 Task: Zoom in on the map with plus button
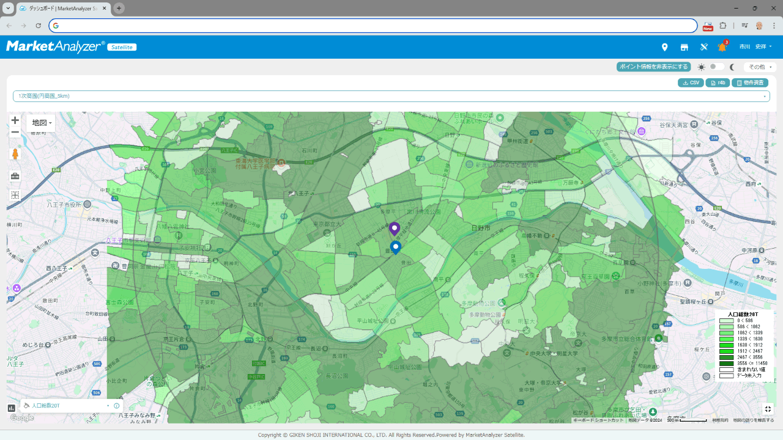click(x=15, y=120)
